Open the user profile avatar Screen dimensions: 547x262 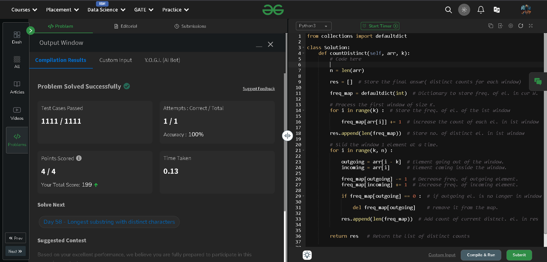(x=526, y=10)
